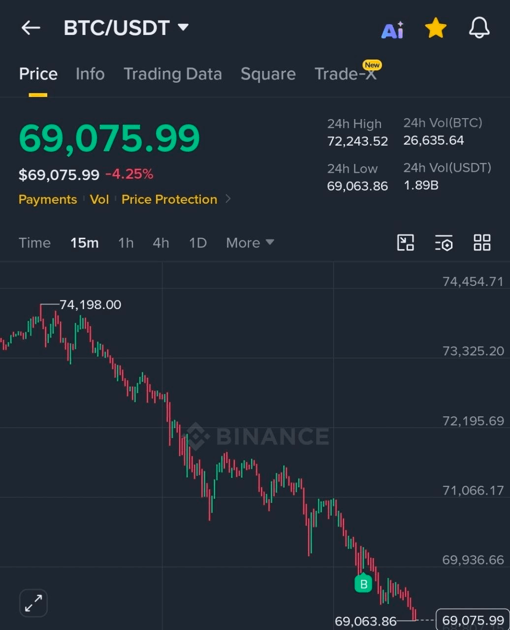Image resolution: width=510 pixels, height=630 pixels.
Task: Select the 4h chart interval
Action: pos(161,243)
